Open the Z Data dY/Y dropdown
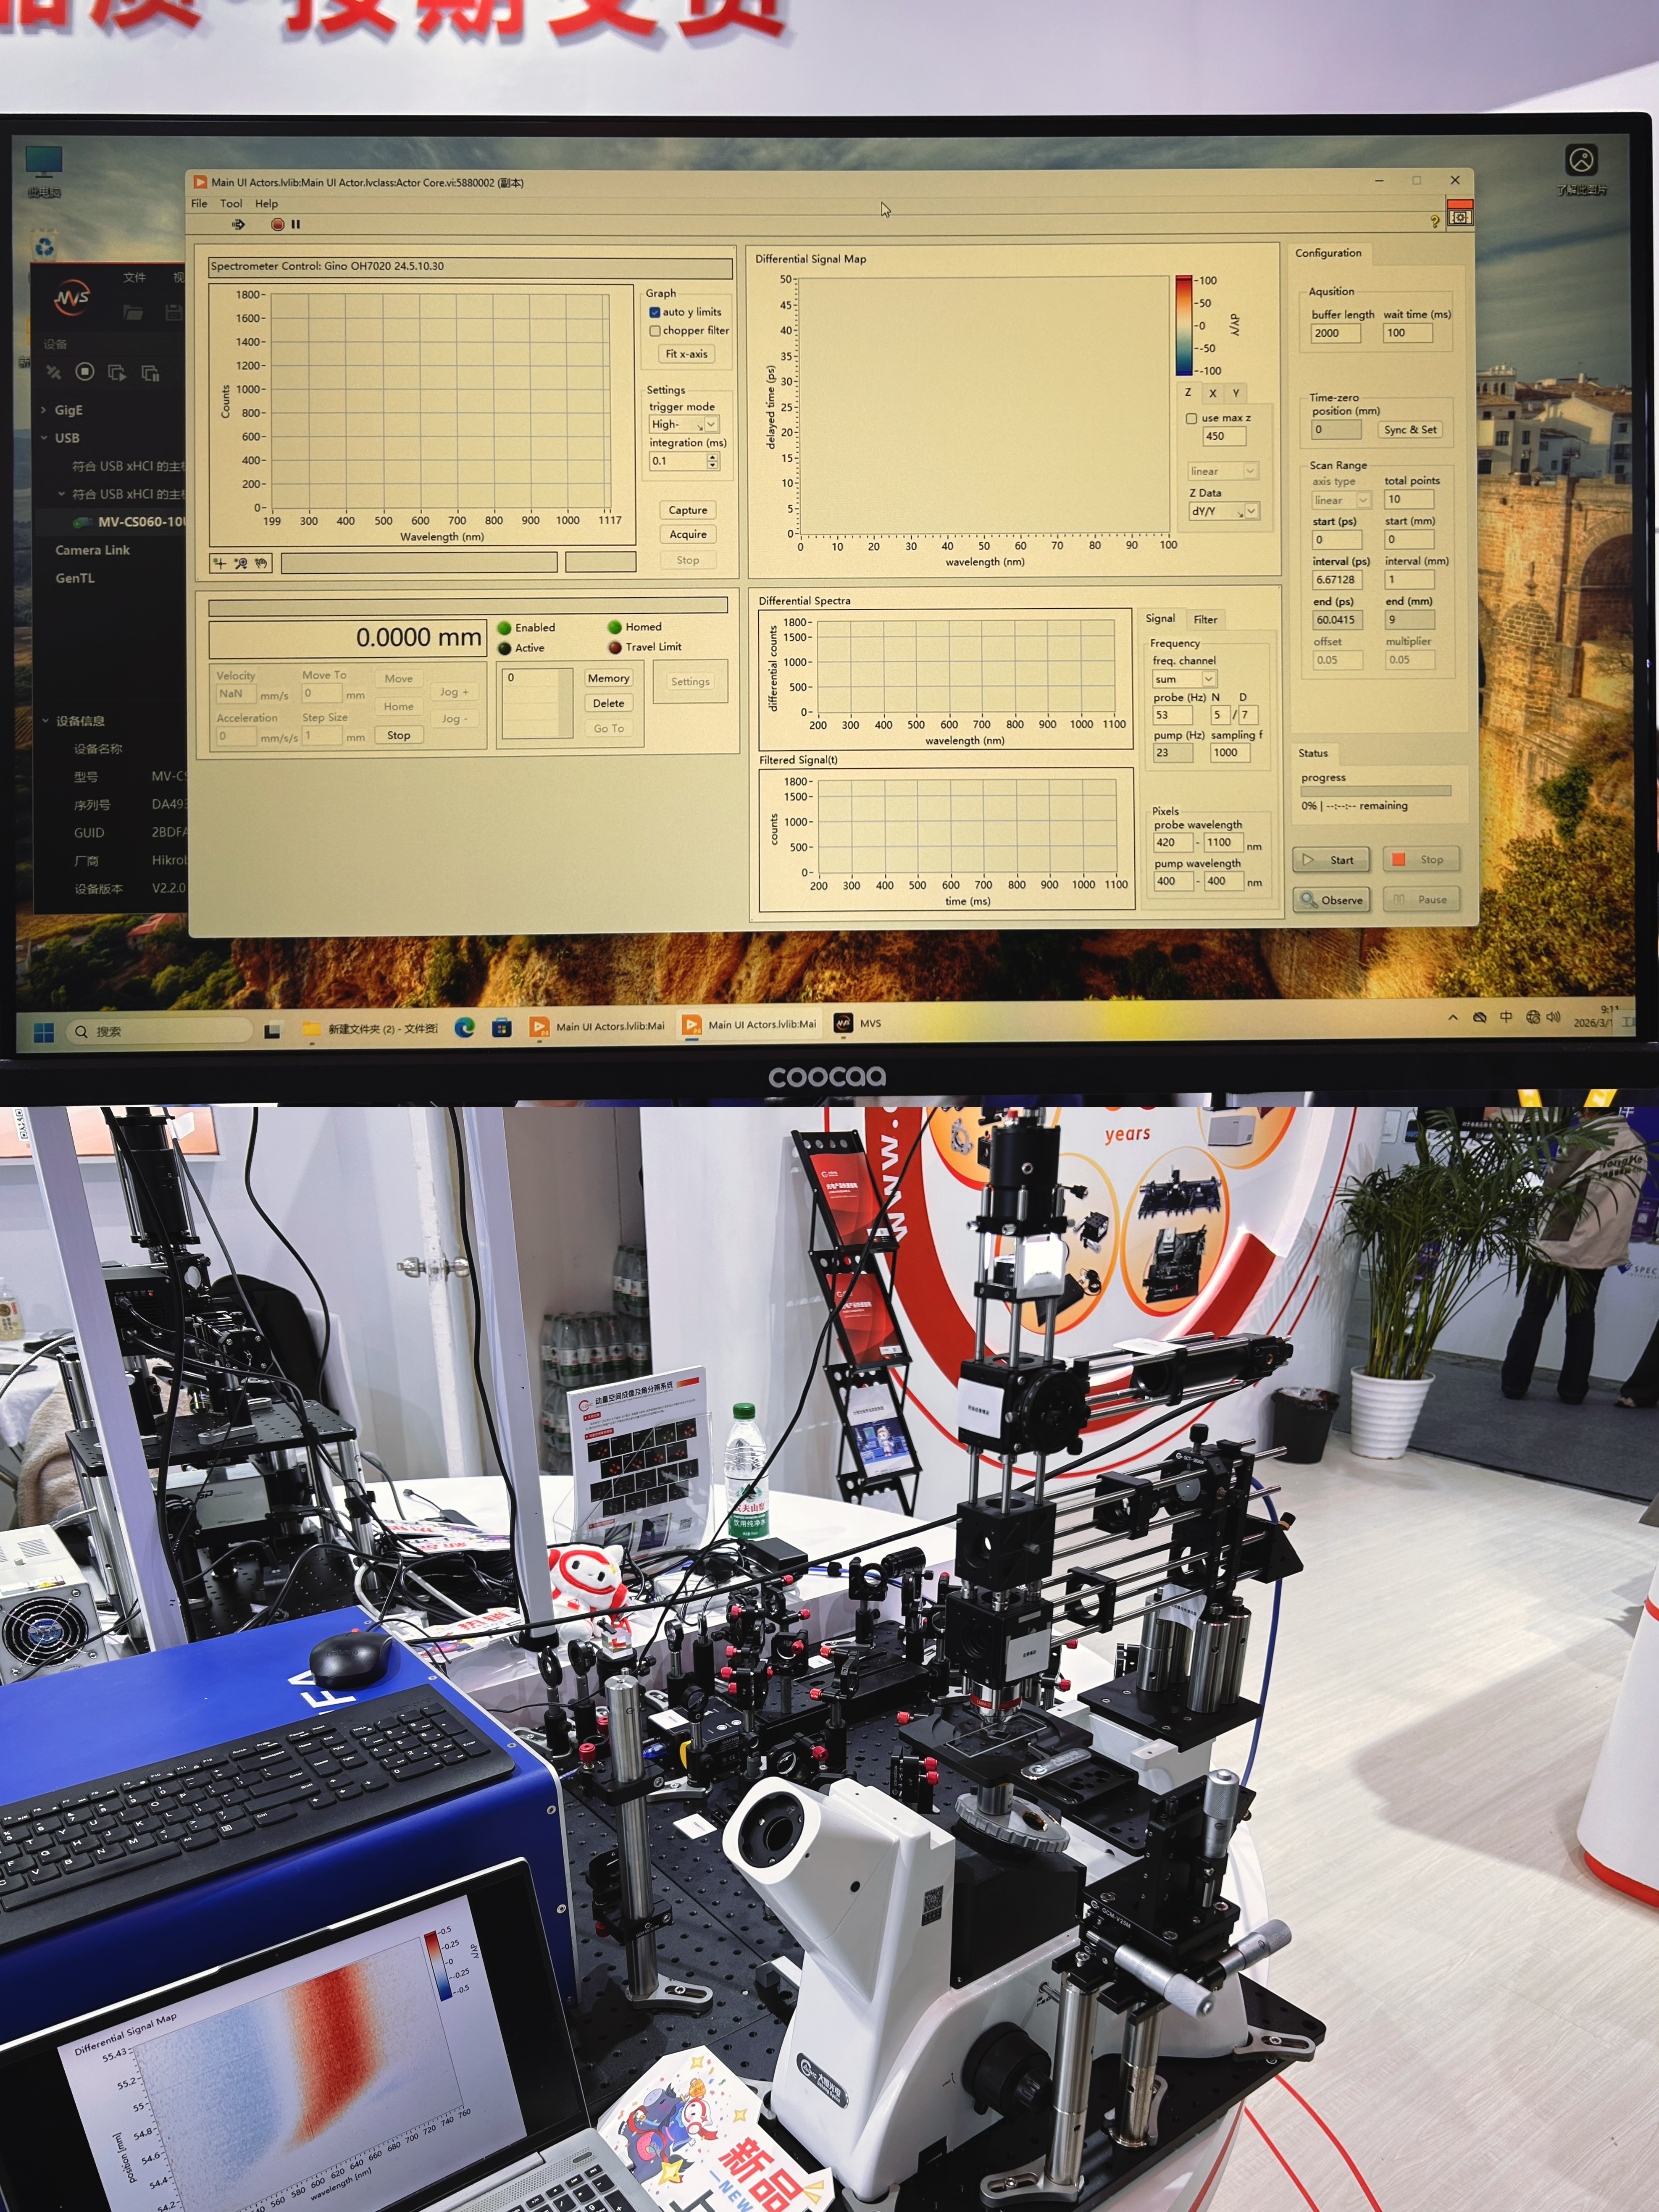This screenshot has height=2212, width=1659. [x=1251, y=511]
